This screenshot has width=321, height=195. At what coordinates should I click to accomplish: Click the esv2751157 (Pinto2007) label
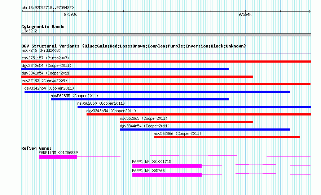[x=45, y=58]
